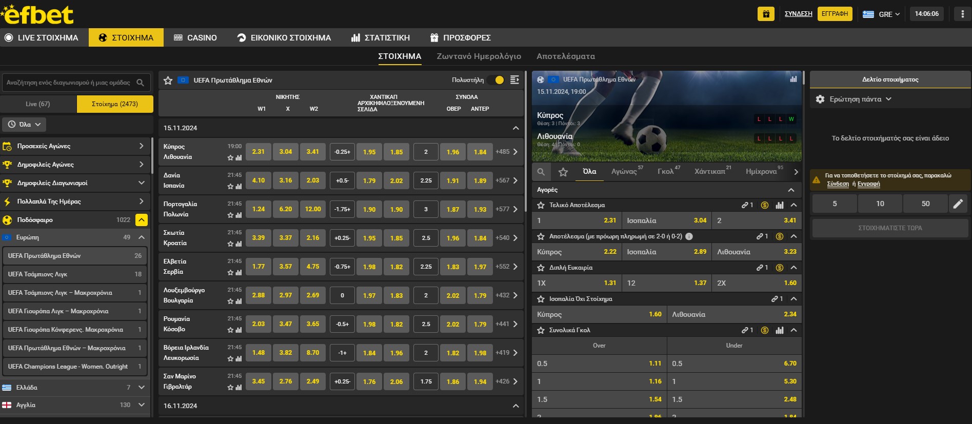Open the CASINO menu item
This screenshot has width=972, height=424.
click(x=195, y=38)
